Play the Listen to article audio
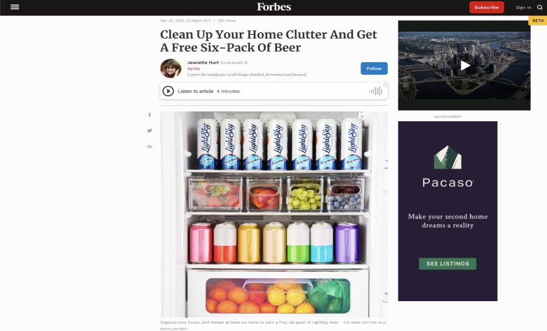The height and width of the screenshot is (331, 547). pyautogui.click(x=168, y=91)
